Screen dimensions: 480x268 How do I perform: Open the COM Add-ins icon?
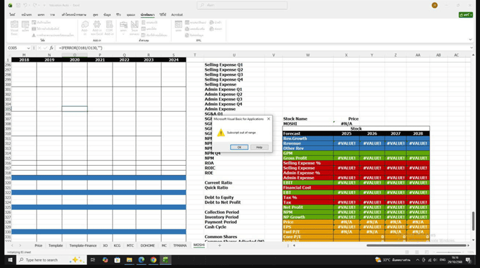coord(109,27)
